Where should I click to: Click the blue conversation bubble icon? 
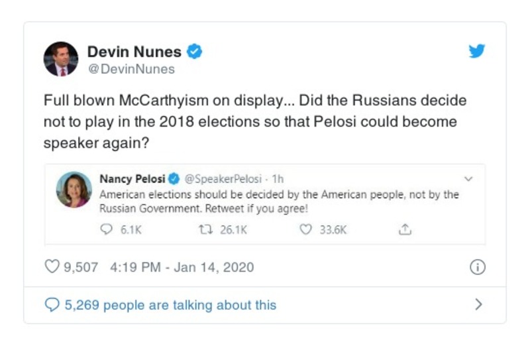[52, 305]
